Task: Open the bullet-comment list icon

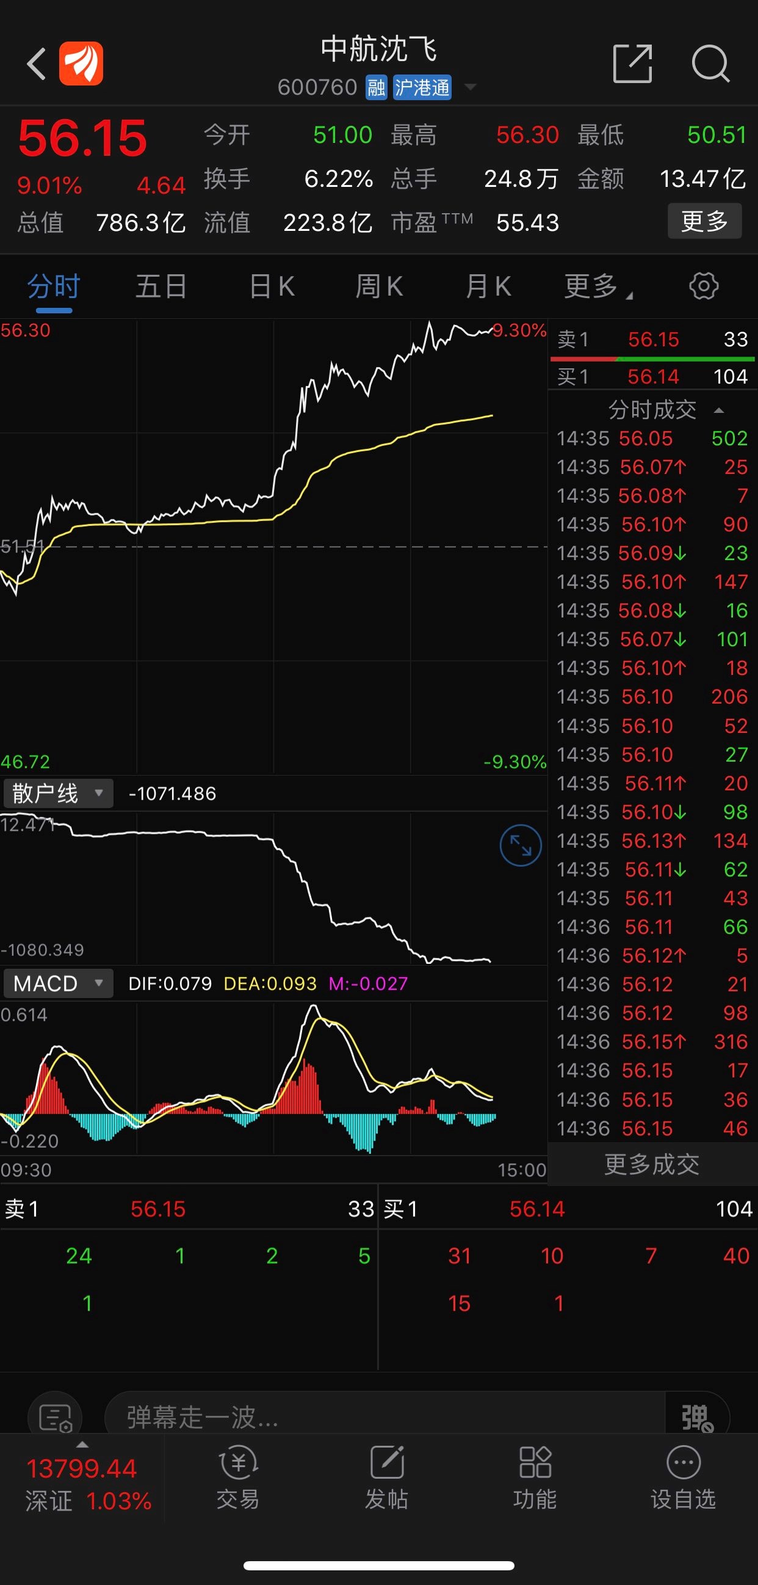Action: point(56,1418)
